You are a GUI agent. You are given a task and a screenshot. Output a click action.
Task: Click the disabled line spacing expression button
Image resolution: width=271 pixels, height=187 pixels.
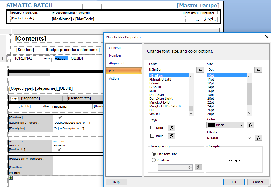(x=198, y=167)
